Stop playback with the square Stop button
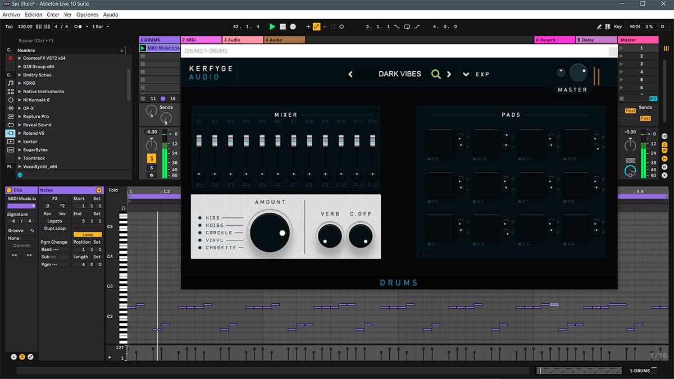 tap(283, 26)
